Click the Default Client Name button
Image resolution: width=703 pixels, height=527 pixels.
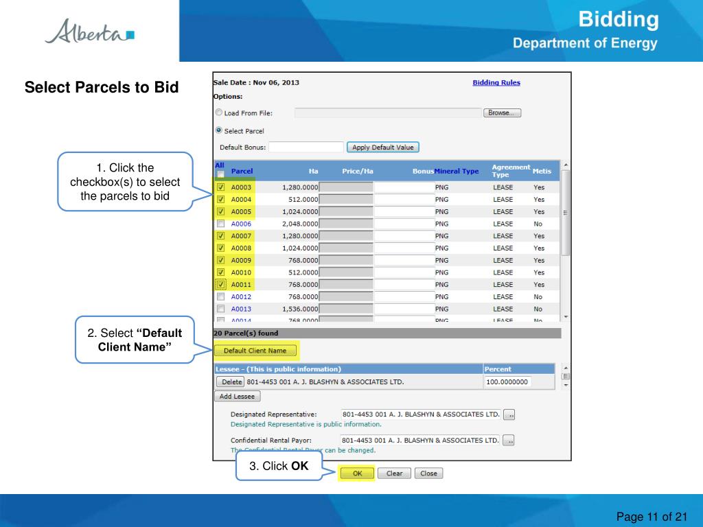[255, 351]
